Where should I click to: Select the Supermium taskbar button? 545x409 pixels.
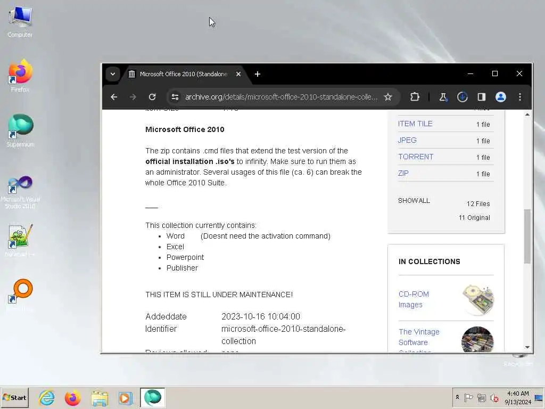pos(153,397)
